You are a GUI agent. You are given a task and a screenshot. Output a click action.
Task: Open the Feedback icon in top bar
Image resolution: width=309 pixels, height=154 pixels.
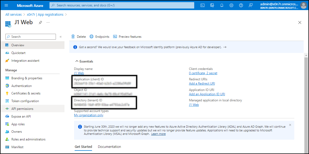(x=251, y=6)
